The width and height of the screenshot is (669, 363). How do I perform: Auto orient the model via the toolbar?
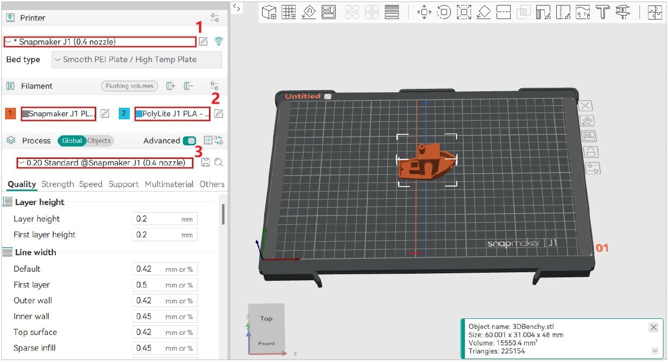[x=309, y=12]
